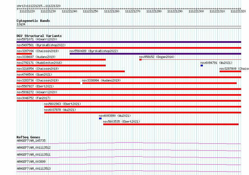The width and height of the screenshot is (249, 175).
Task: Click ruler position 111221240
Action: click(69, 11)
